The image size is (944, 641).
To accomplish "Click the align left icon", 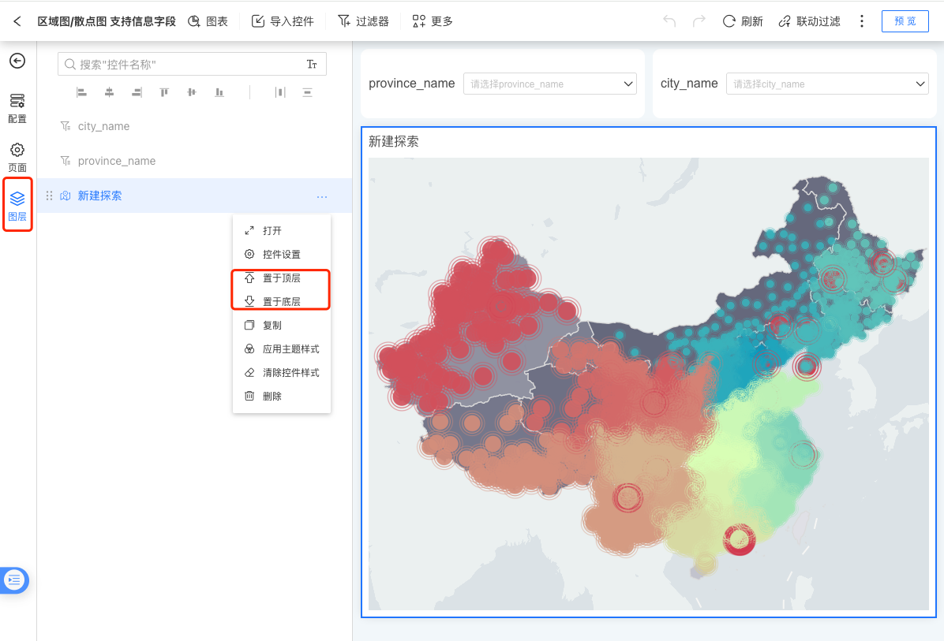I will click(x=81, y=92).
